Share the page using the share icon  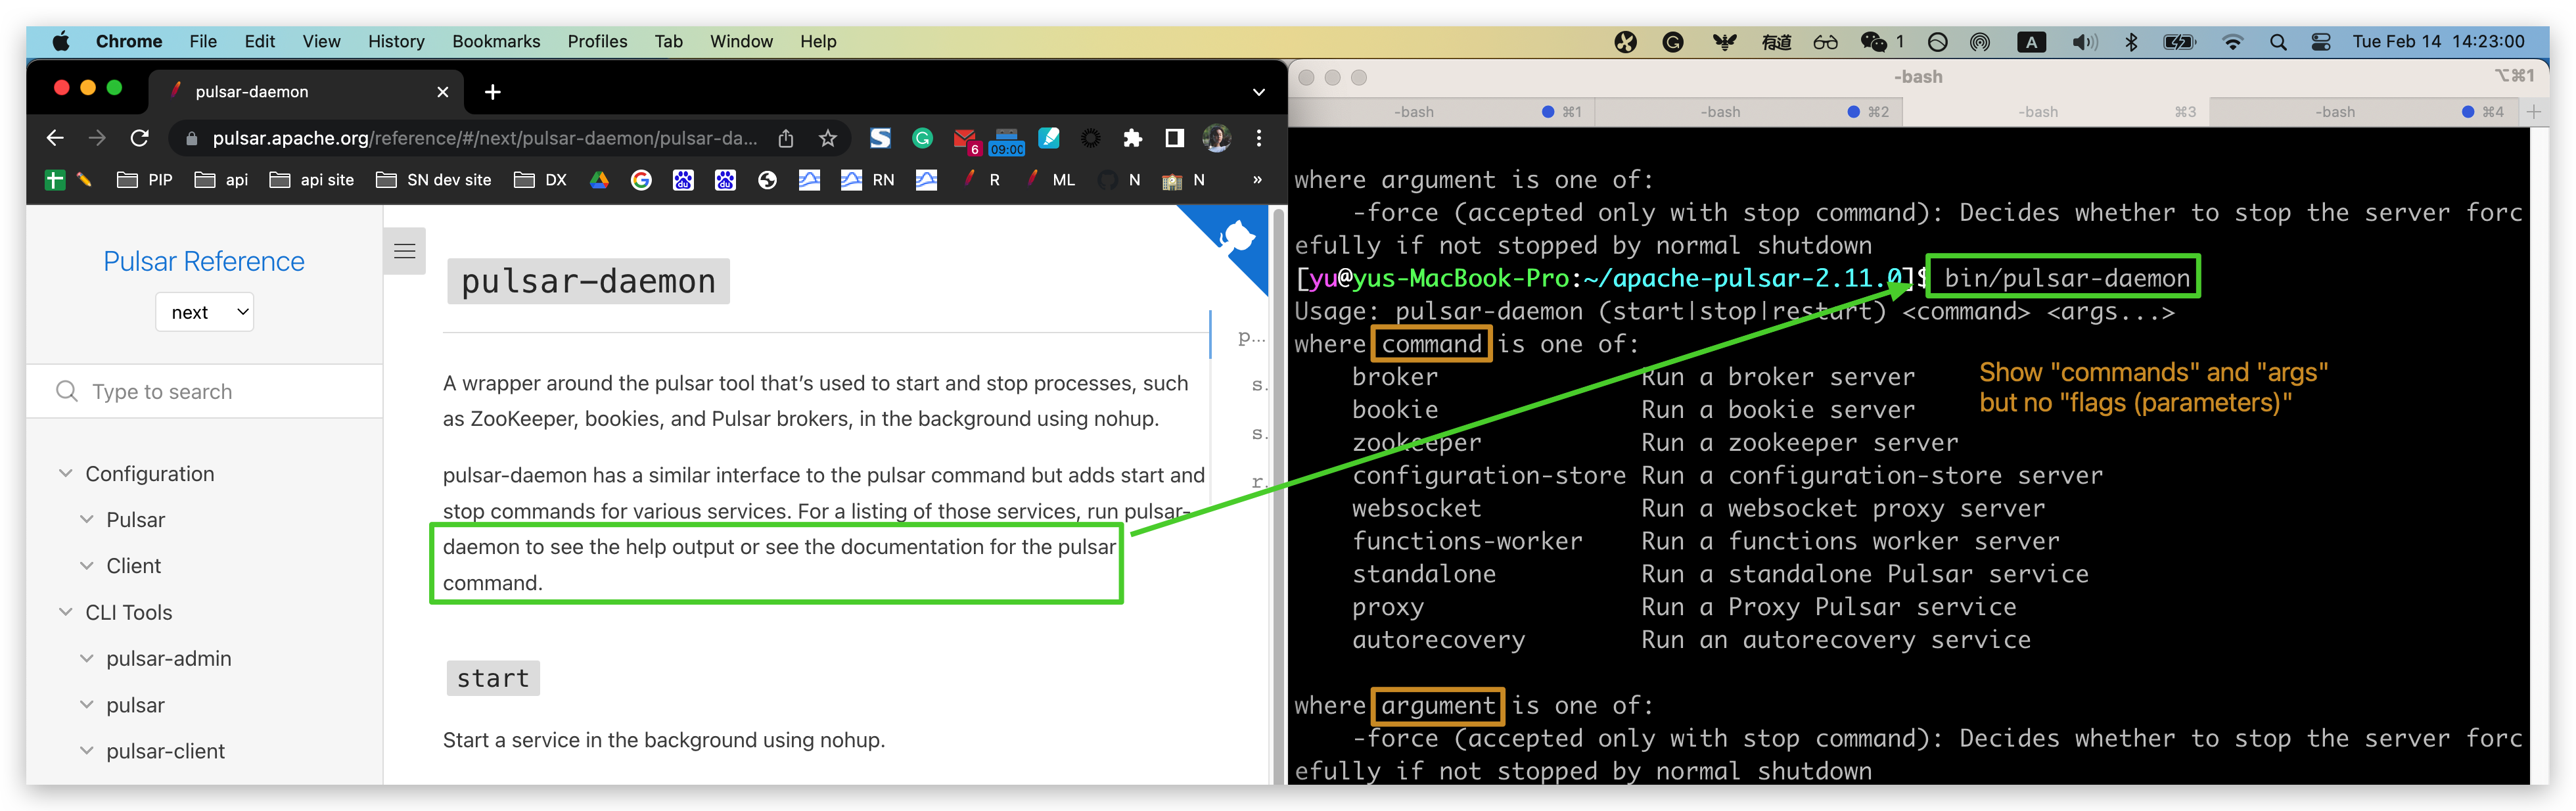pos(786,138)
